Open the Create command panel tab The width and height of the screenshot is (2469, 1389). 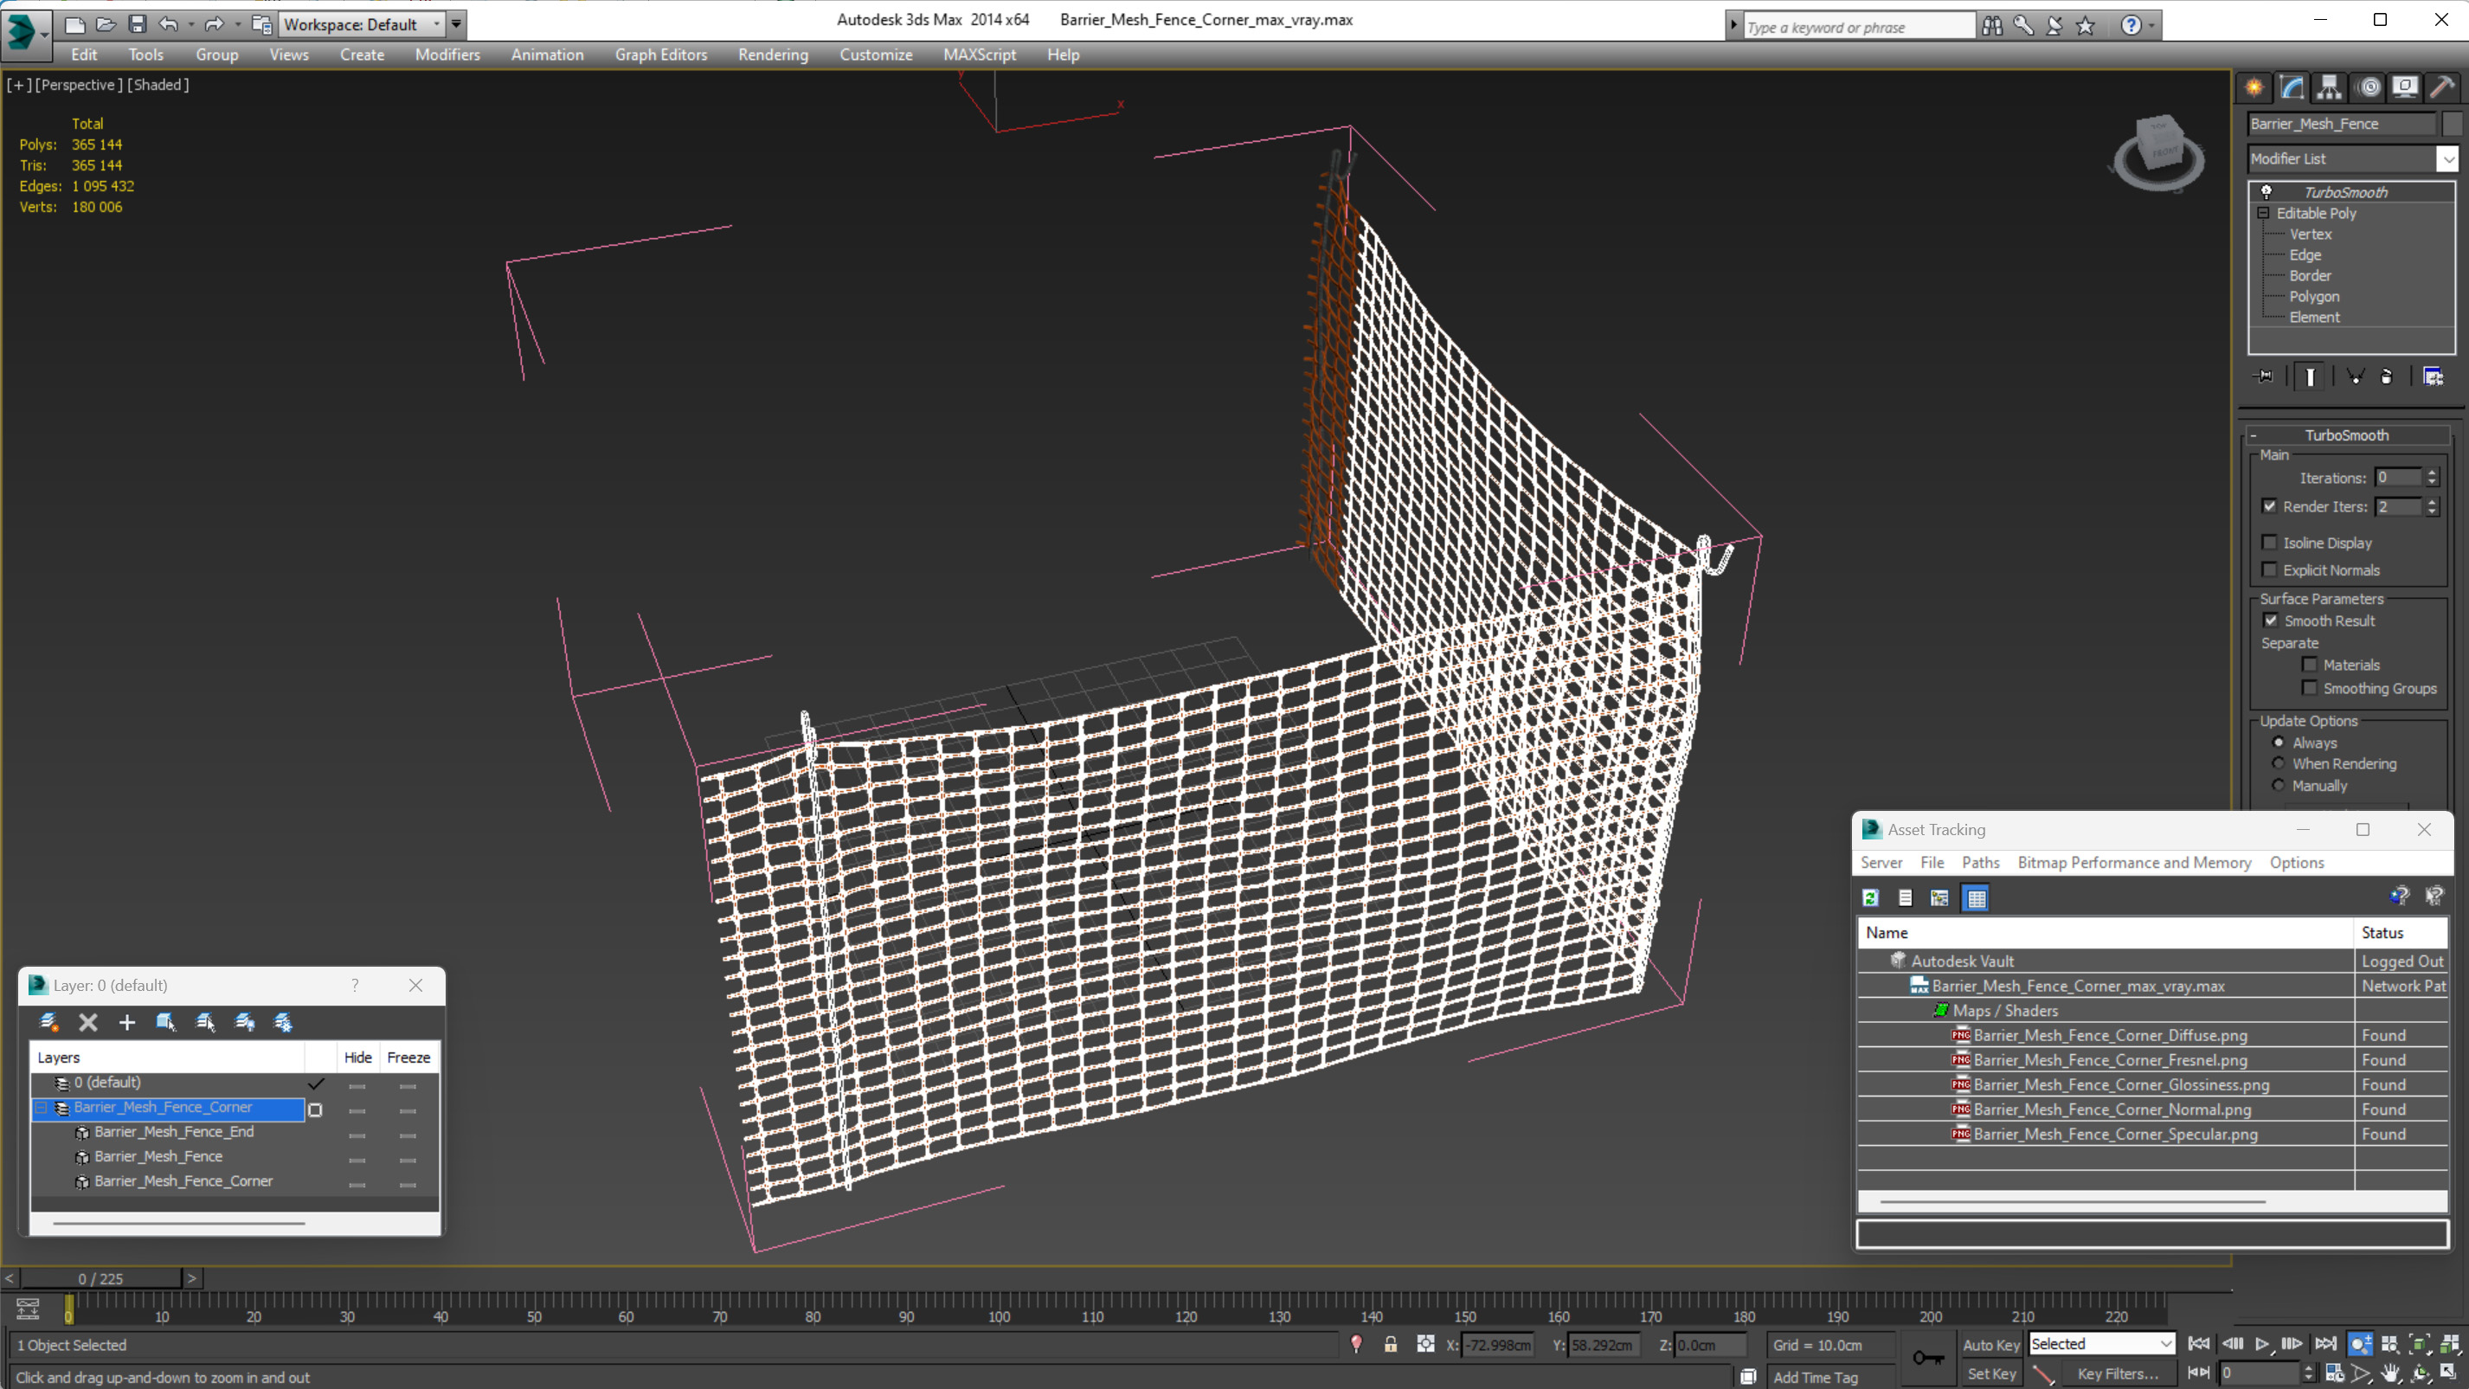[x=2254, y=87]
